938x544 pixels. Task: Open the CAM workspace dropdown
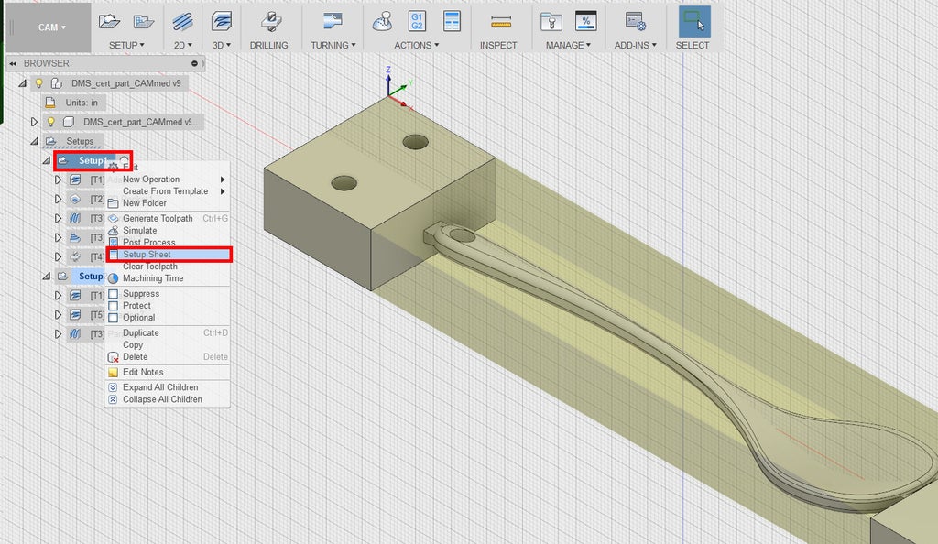point(52,27)
